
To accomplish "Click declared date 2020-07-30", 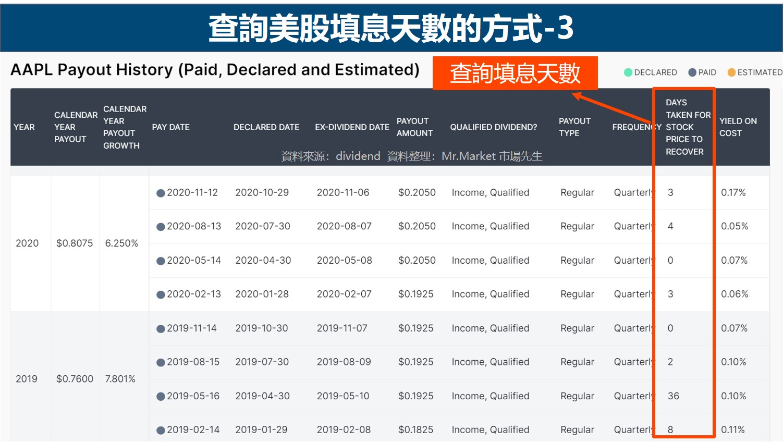I will pos(263,226).
